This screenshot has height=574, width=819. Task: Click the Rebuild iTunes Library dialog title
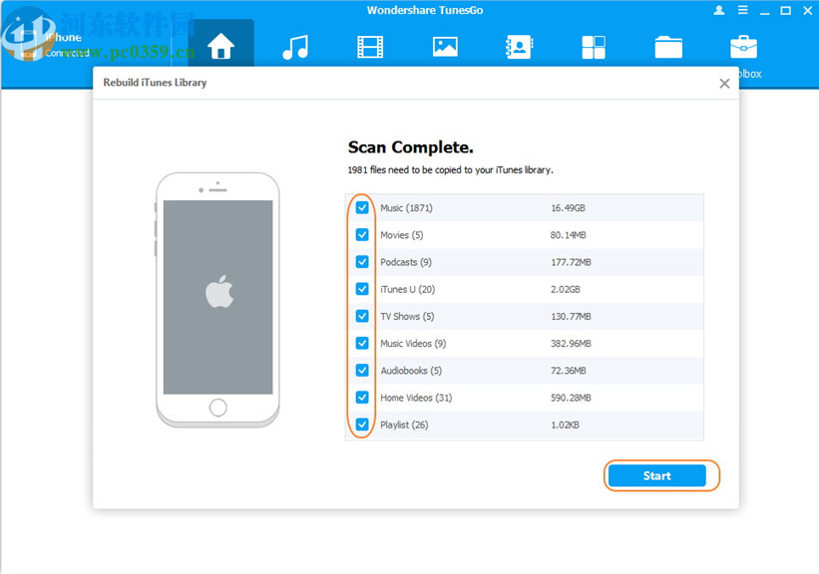tap(156, 83)
